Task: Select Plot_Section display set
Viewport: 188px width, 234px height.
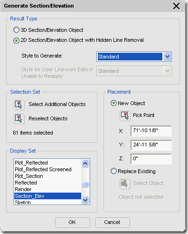Action: (47, 176)
